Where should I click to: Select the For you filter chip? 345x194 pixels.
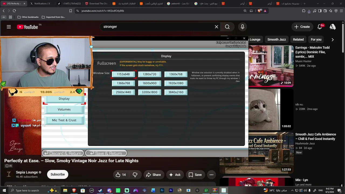[x=316, y=39]
